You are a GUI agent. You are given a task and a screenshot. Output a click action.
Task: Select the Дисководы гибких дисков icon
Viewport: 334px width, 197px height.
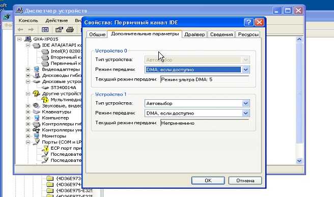click(37, 75)
